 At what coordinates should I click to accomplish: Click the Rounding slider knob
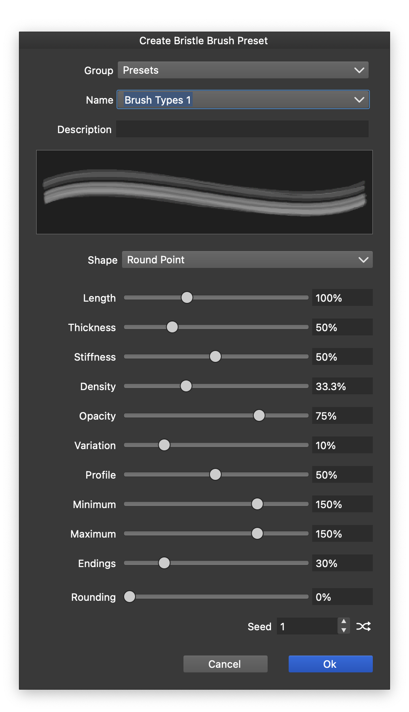[130, 597]
